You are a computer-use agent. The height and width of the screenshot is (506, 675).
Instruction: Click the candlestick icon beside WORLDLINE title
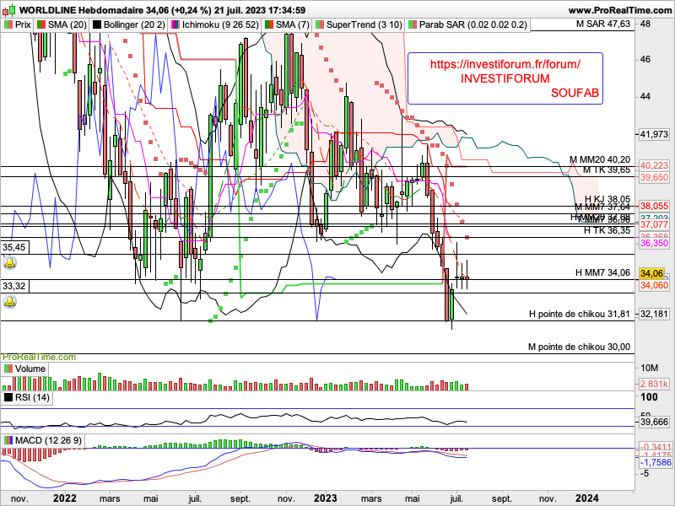click(x=9, y=9)
